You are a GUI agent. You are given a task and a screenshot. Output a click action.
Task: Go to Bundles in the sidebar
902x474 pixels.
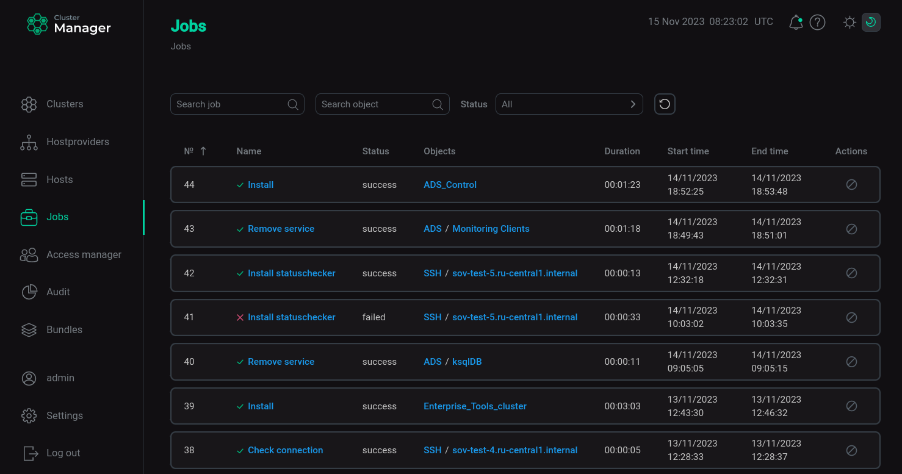(x=64, y=330)
